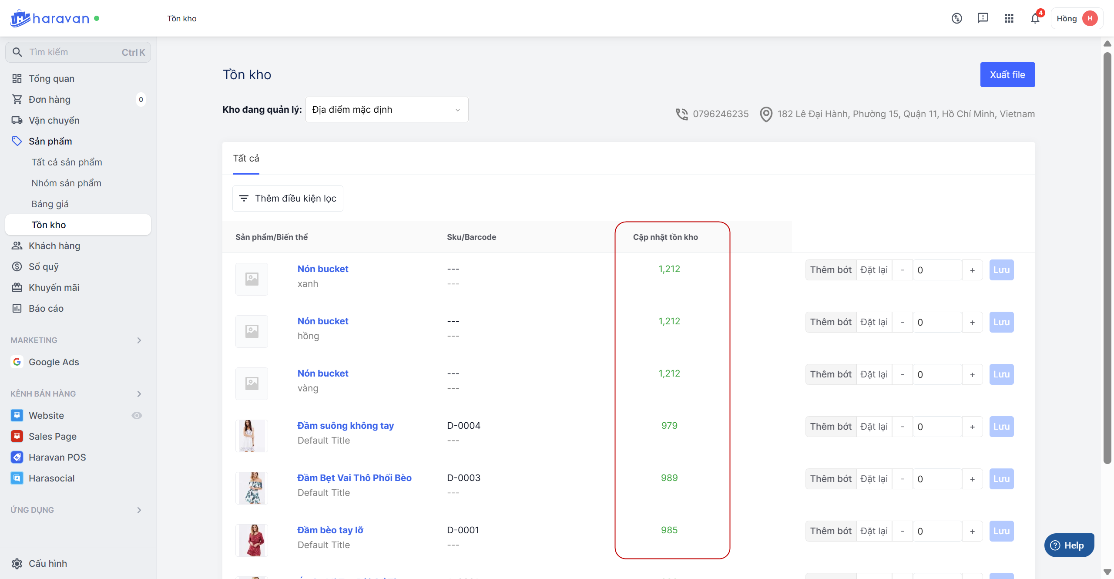
Task: Toggle Website channel eye visibility icon
Action: (137, 415)
